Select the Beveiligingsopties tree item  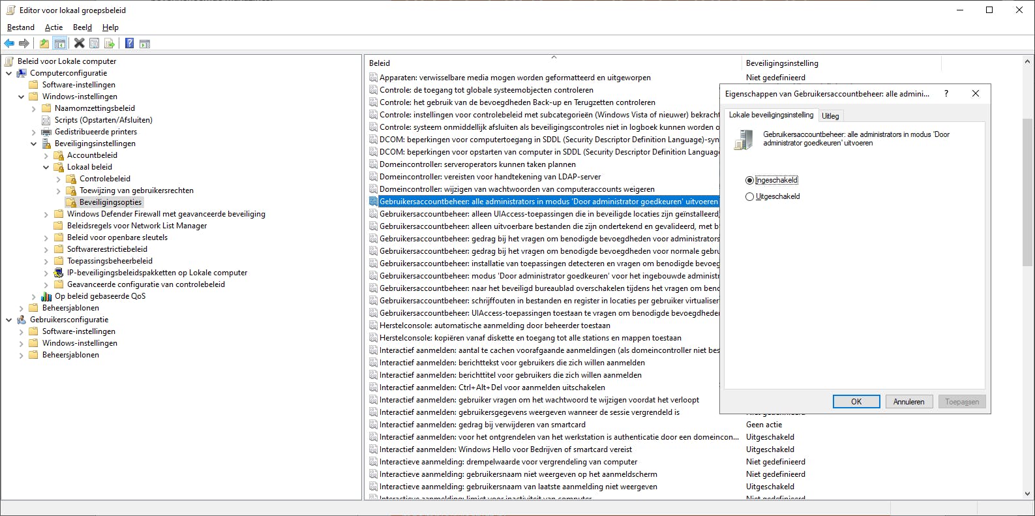[110, 202]
